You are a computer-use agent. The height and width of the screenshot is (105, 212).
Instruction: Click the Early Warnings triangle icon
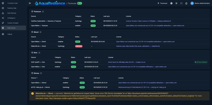(3, 13)
